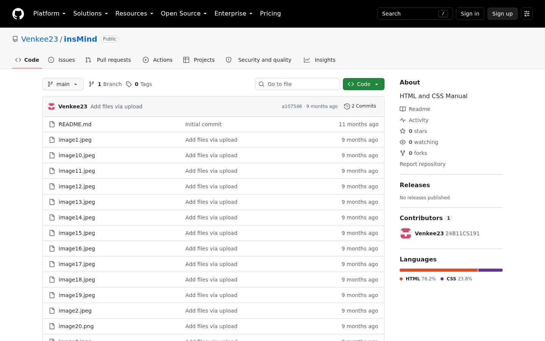Screen dimensions: 545x341
Task: Click the eye icon beside 0 watching
Action: [x=403, y=142]
